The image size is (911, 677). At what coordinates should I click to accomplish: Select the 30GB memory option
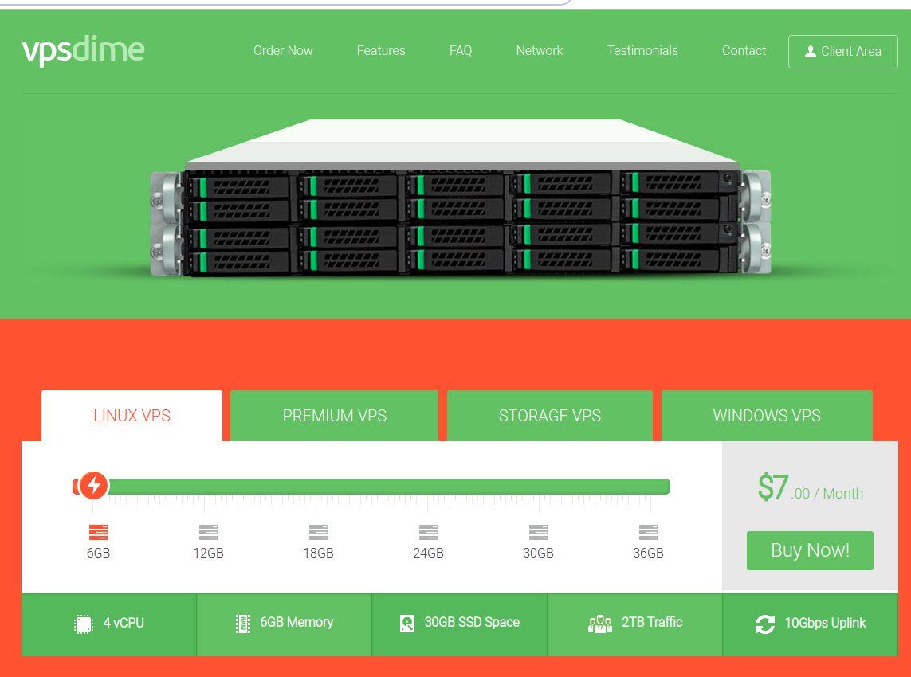click(x=538, y=531)
